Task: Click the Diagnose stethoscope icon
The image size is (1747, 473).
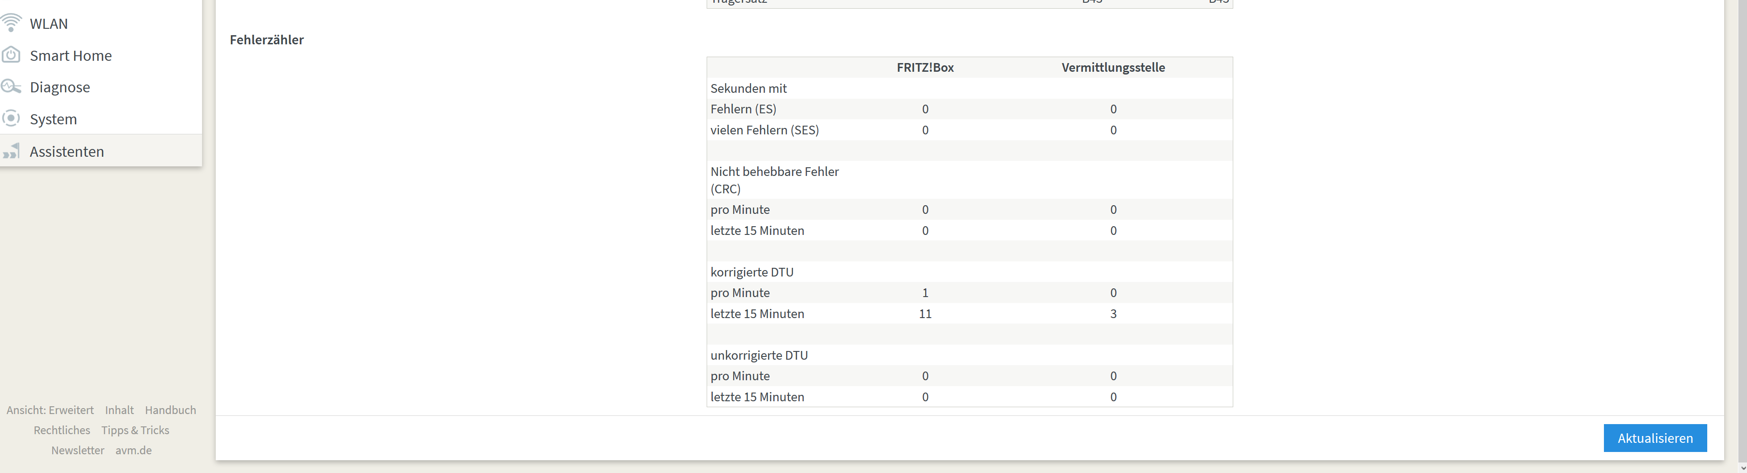Action: pyautogui.click(x=11, y=87)
